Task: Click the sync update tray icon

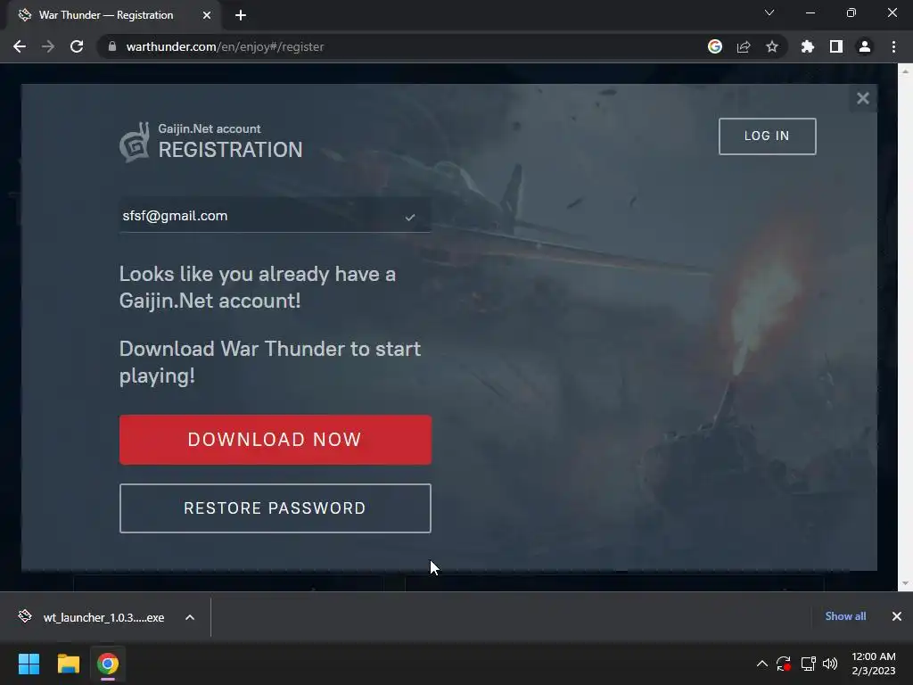Action: (784, 664)
